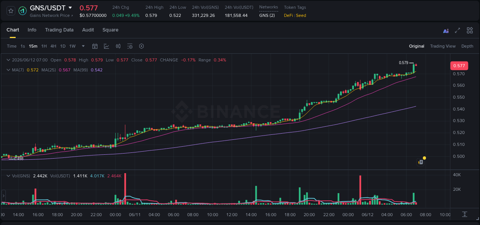Select the Time line chart interval
480x225 pixels.
[x=12, y=46]
